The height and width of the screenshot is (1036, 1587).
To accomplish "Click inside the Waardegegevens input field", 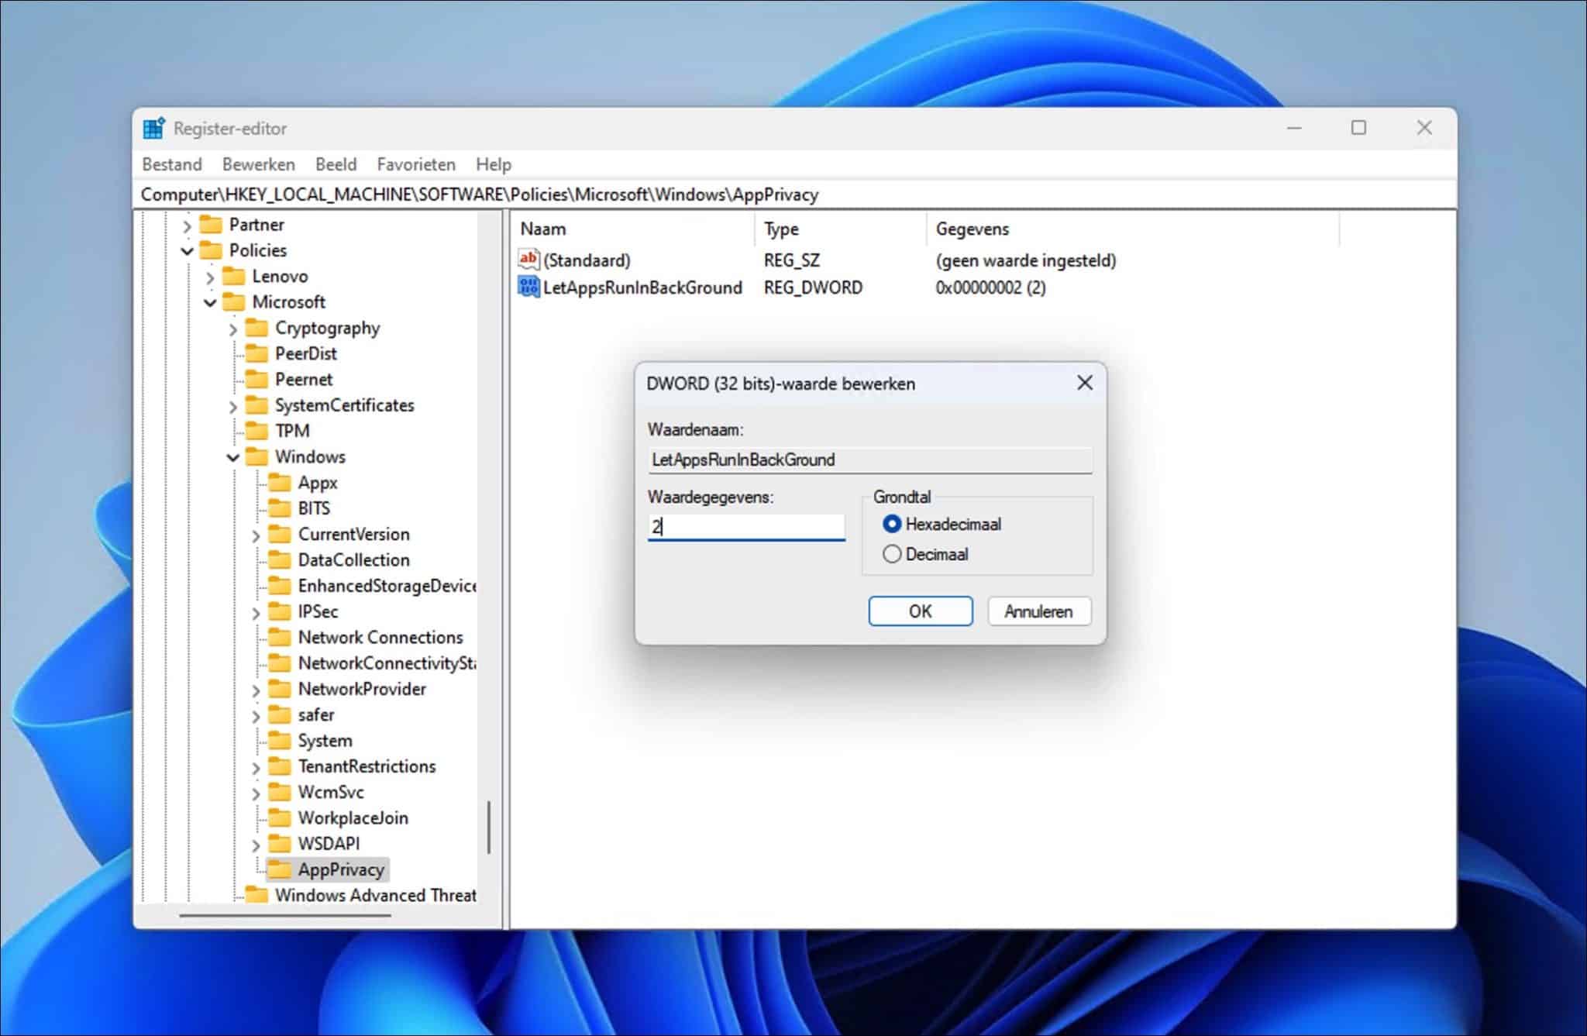I will click(x=745, y=526).
